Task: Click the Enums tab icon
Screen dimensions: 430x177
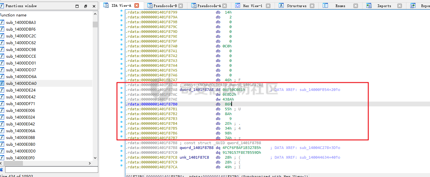Action: click(325, 5)
